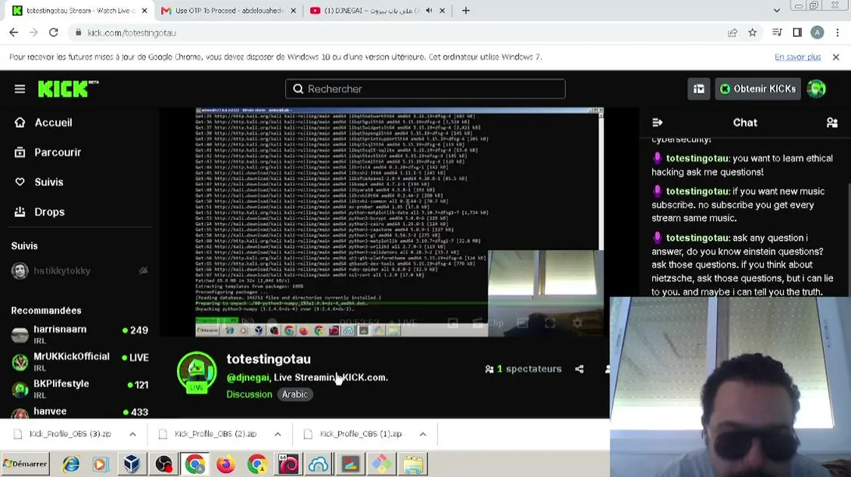The image size is (851, 477).
Task: Reload the Kick page
Action: (x=54, y=32)
